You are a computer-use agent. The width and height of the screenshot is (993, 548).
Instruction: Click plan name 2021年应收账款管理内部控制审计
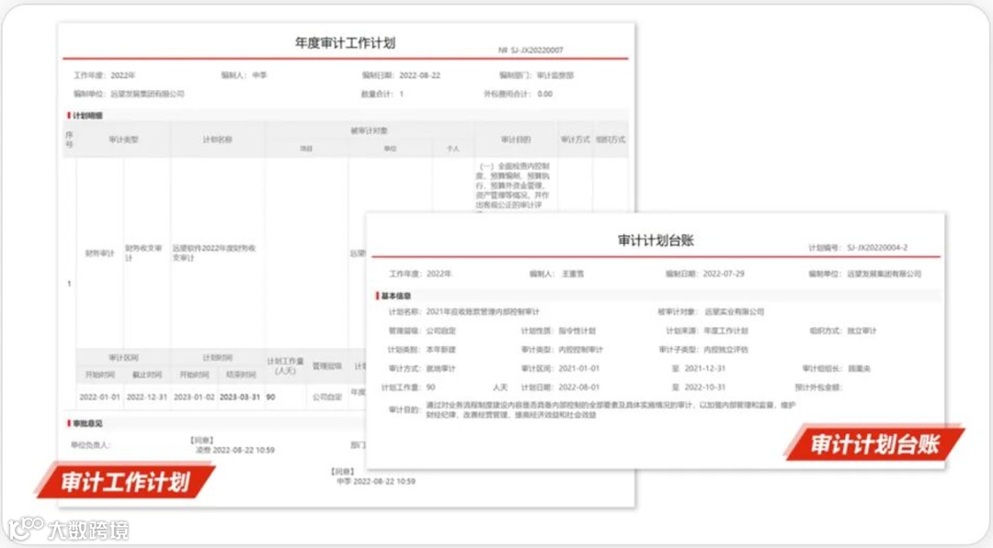tap(483, 312)
